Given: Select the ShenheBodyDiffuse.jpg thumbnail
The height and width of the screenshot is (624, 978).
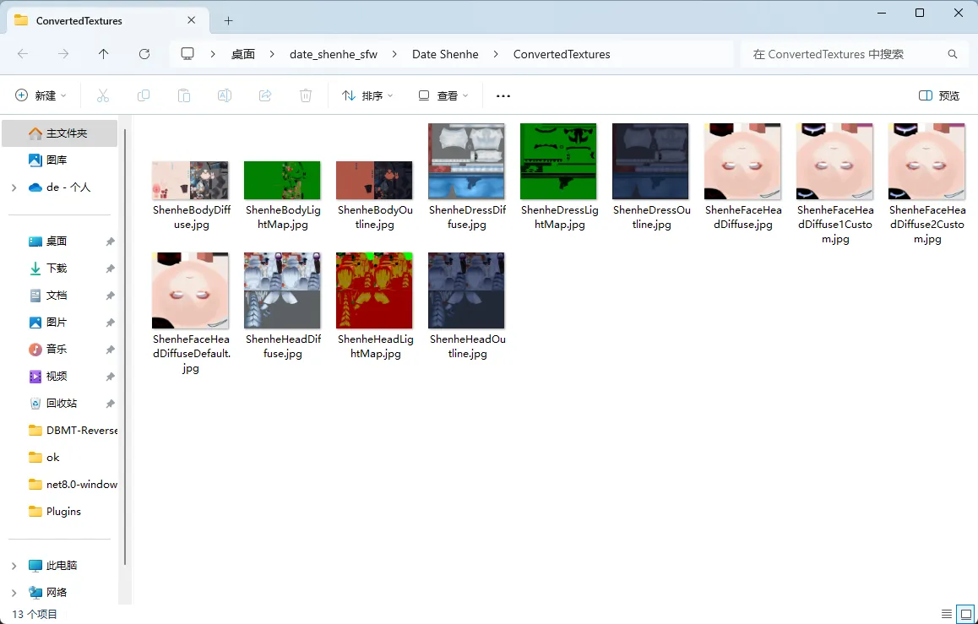Looking at the screenshot, I should 190,180.
